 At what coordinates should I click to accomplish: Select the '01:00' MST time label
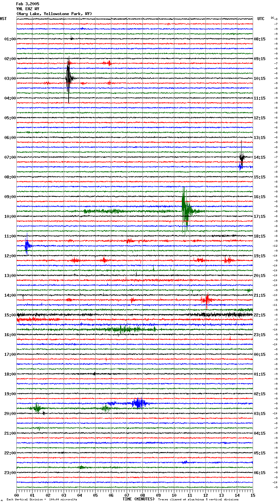point(10,39)
